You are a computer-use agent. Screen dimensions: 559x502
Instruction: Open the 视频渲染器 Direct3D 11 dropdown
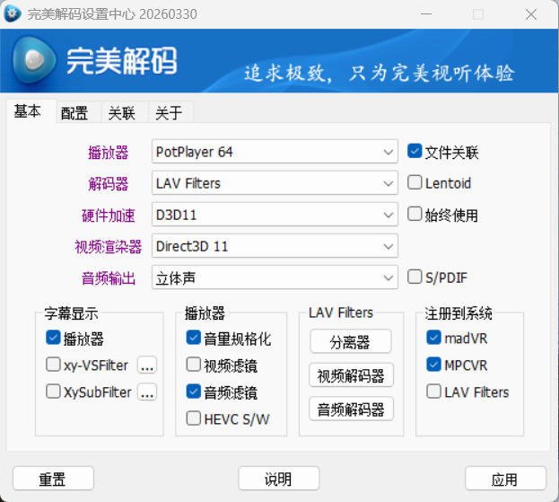[x=389, y=246]
